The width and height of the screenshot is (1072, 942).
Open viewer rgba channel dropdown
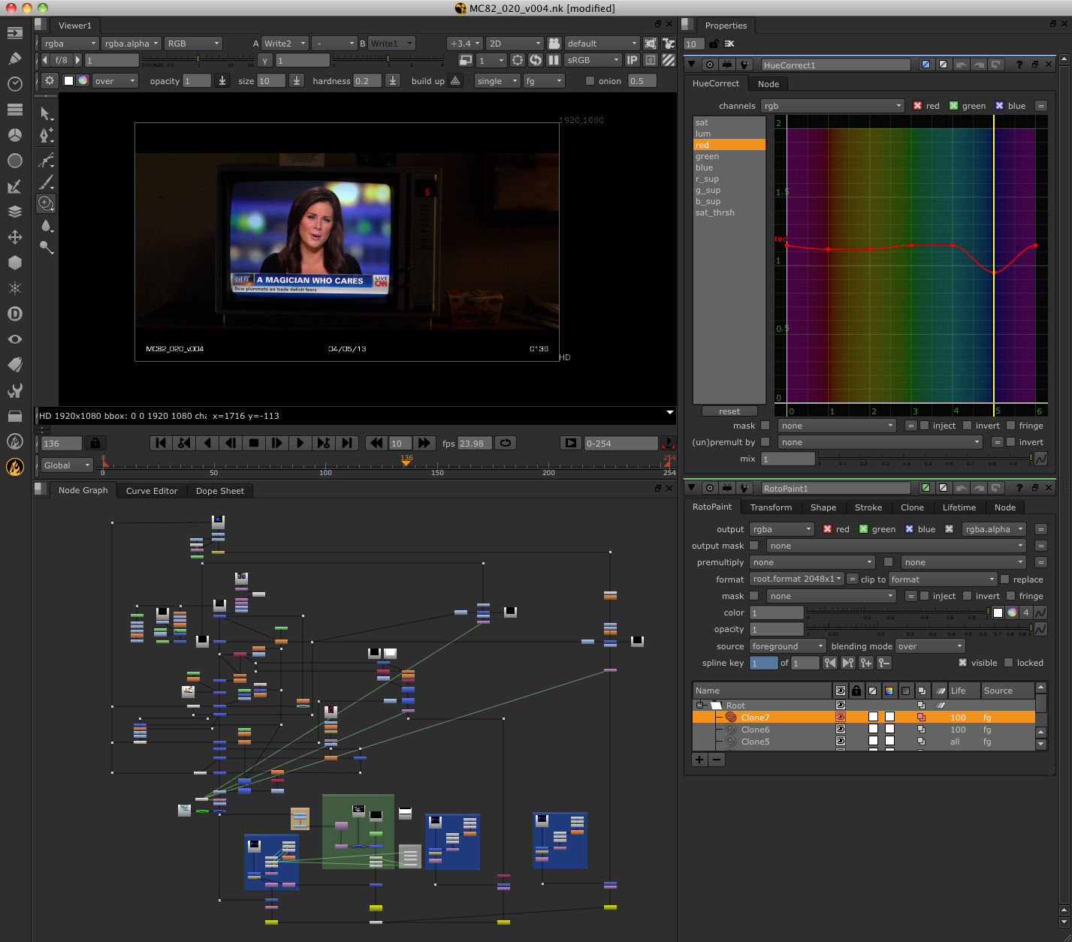69,44
